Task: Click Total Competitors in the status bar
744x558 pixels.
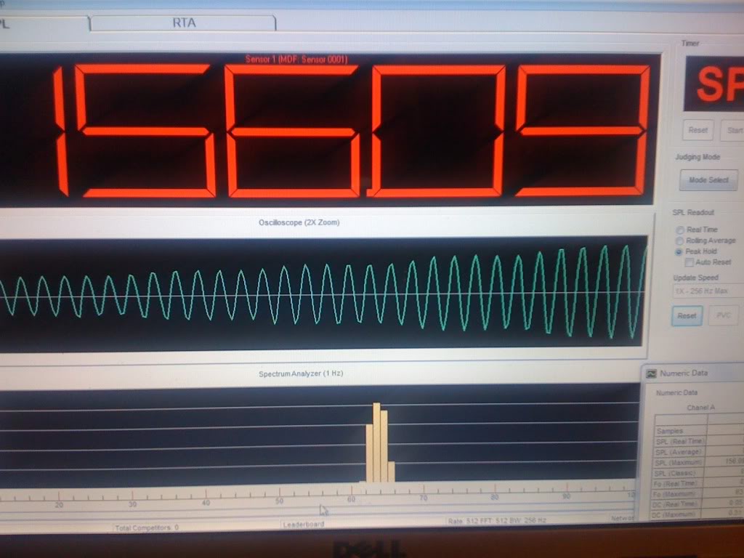Action: [147, 527]
